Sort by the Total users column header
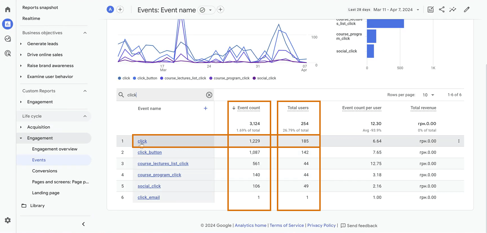The height and width of the screenshot is (233, 487). (298, 108)
